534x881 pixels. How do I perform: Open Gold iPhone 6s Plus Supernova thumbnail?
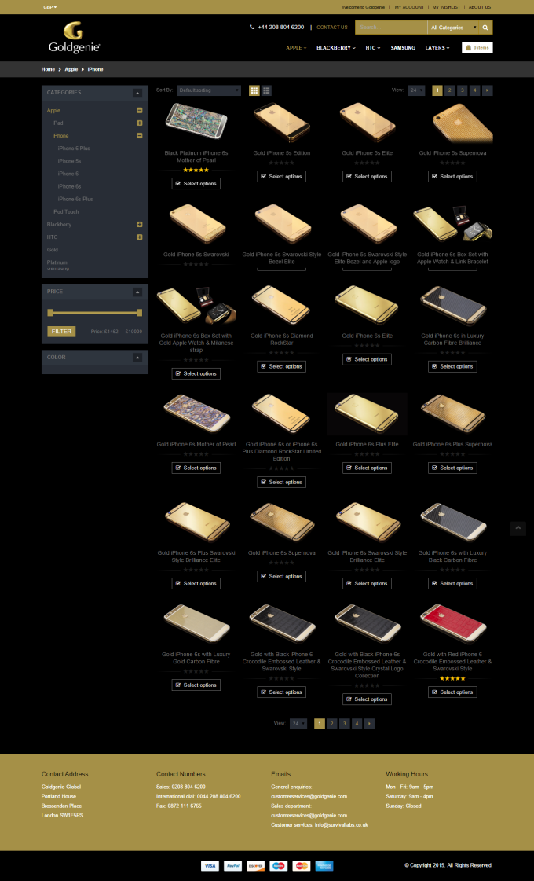click(452, 414)
